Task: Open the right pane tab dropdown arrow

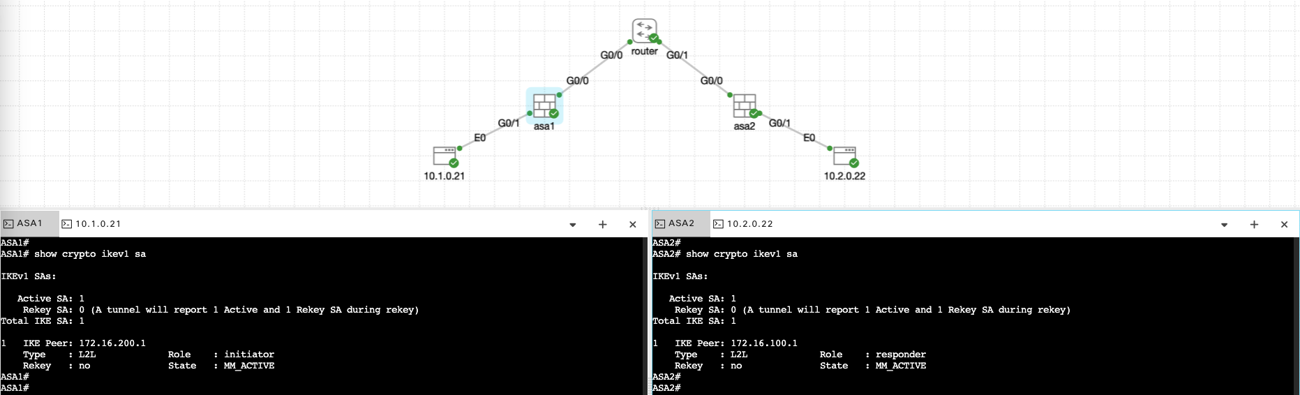Action: pos(1224,225)
